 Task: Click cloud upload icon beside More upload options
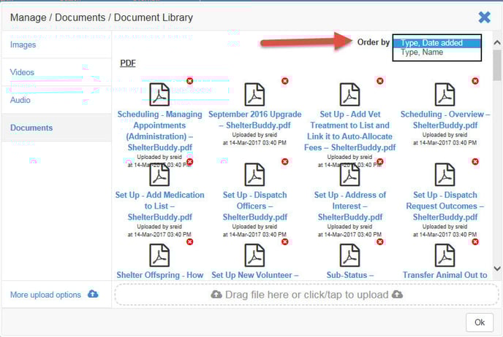tap(93, 294)
